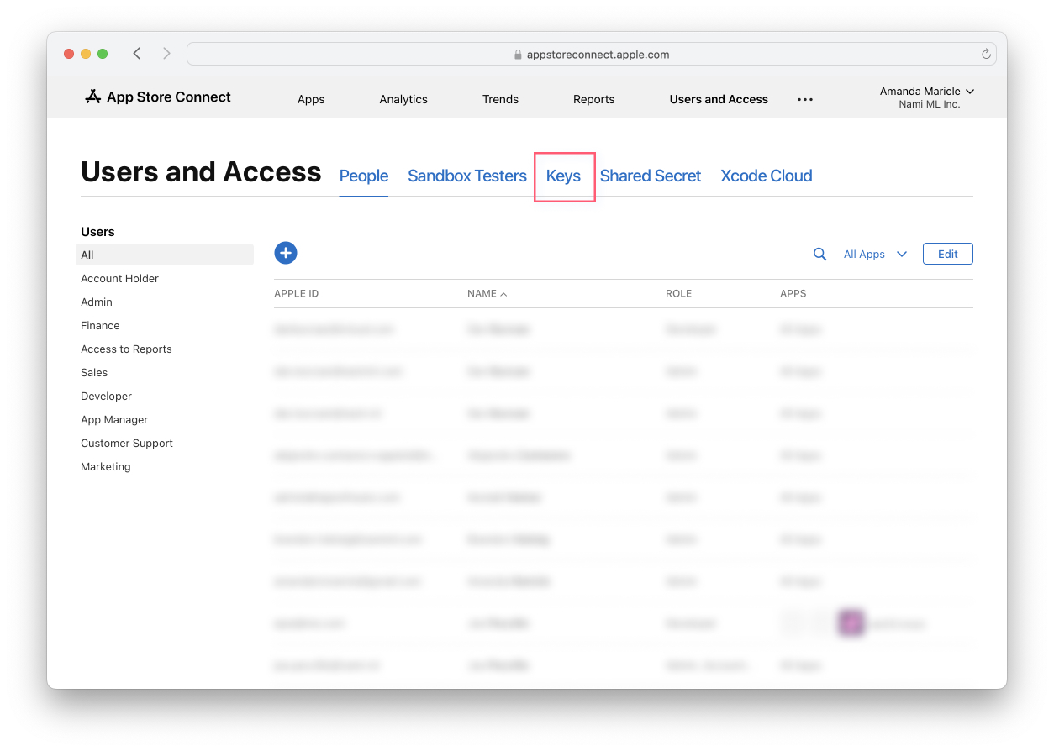Click the ROLE column header
Screen dimensions: 1054x751
pos(678,294)
